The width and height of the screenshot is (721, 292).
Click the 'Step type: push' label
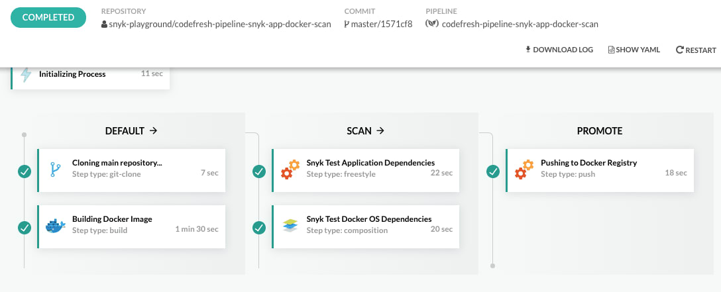568,174
